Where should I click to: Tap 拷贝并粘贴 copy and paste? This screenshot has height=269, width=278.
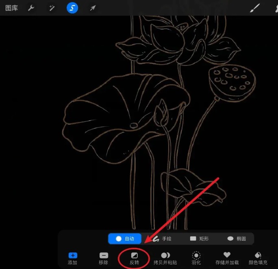point(165,258)
